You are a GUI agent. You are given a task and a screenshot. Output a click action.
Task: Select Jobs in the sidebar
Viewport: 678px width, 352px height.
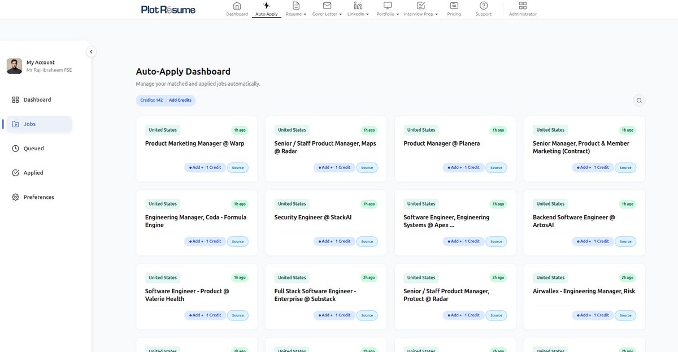click(39, 124)
